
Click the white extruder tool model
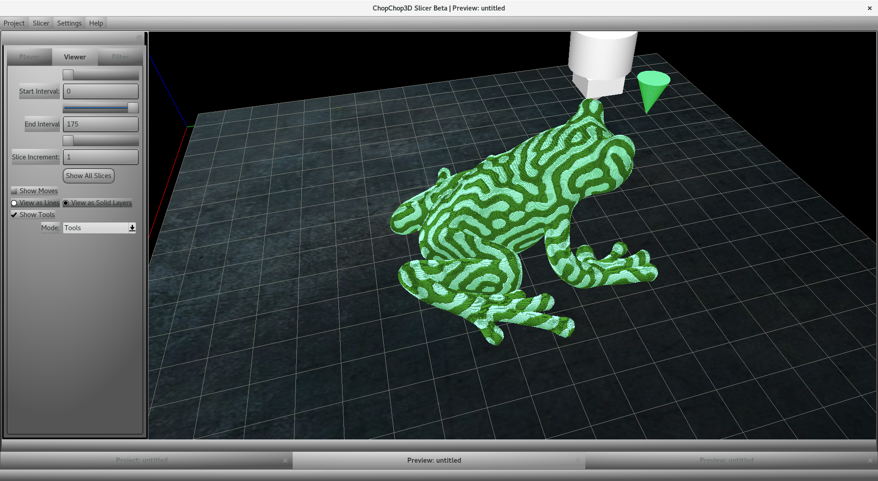(603, 63)
